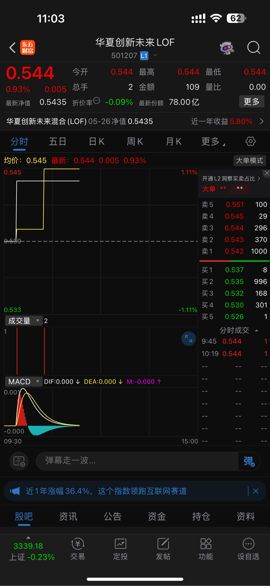Tap the 10:19 trade record row
The width and height of the screenshot is (270, 586).
234,354
